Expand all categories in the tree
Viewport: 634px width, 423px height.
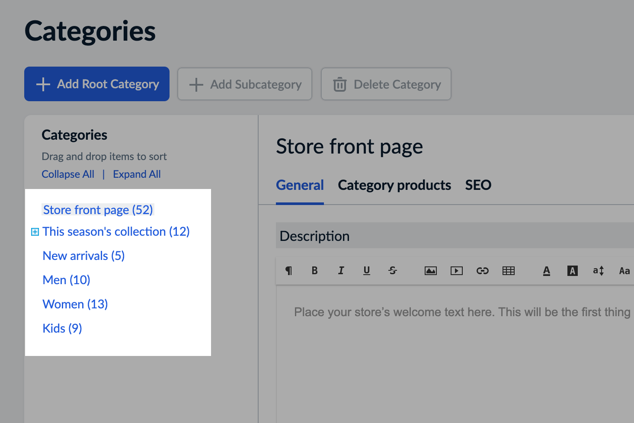click(x=137, y=174)
